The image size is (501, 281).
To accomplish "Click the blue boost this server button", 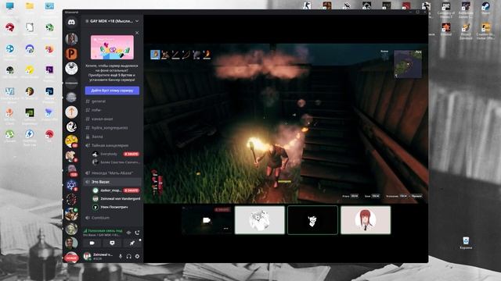I will [x=112, y=91].
